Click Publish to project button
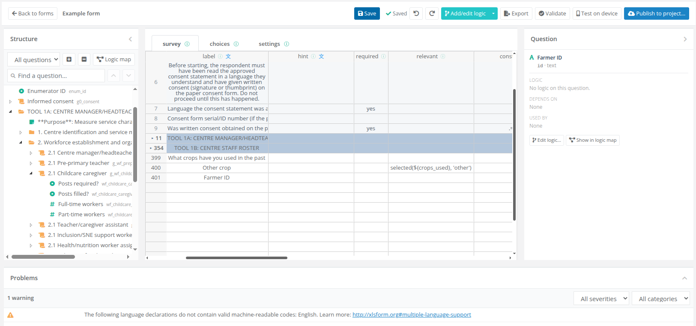The height and width of the screenshot is (326, 696). pyautogui.click(x=656, y=13)
